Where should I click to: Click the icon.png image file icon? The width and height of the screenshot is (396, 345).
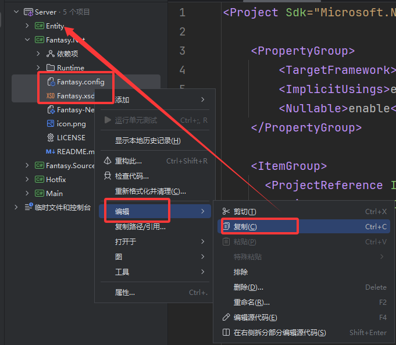[51, 123]
